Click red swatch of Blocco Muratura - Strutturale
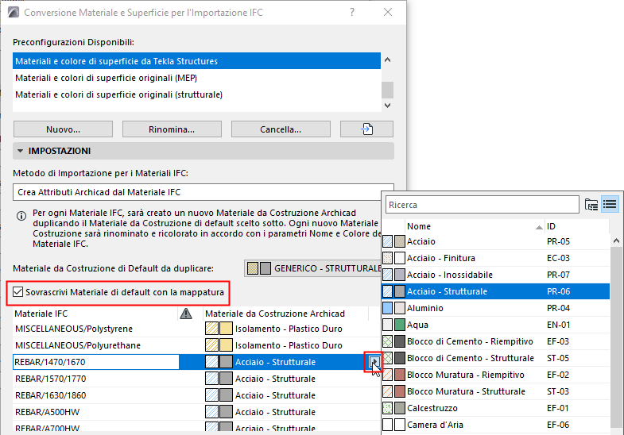Image resolution: width=624 pixels, height=435 pixels. (x=400, y=391)
